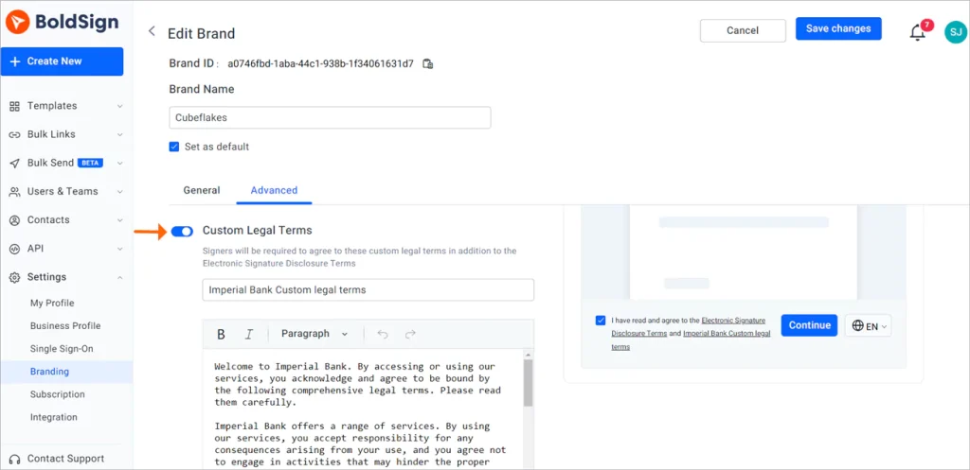970x470 pixels.
Task: Open the EN language dropdown arrow in the preview
Action: point(884,326)
